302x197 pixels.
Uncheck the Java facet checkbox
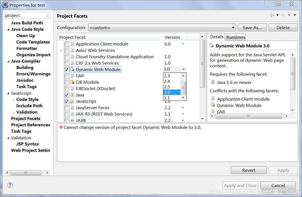(x=67, y=95)
